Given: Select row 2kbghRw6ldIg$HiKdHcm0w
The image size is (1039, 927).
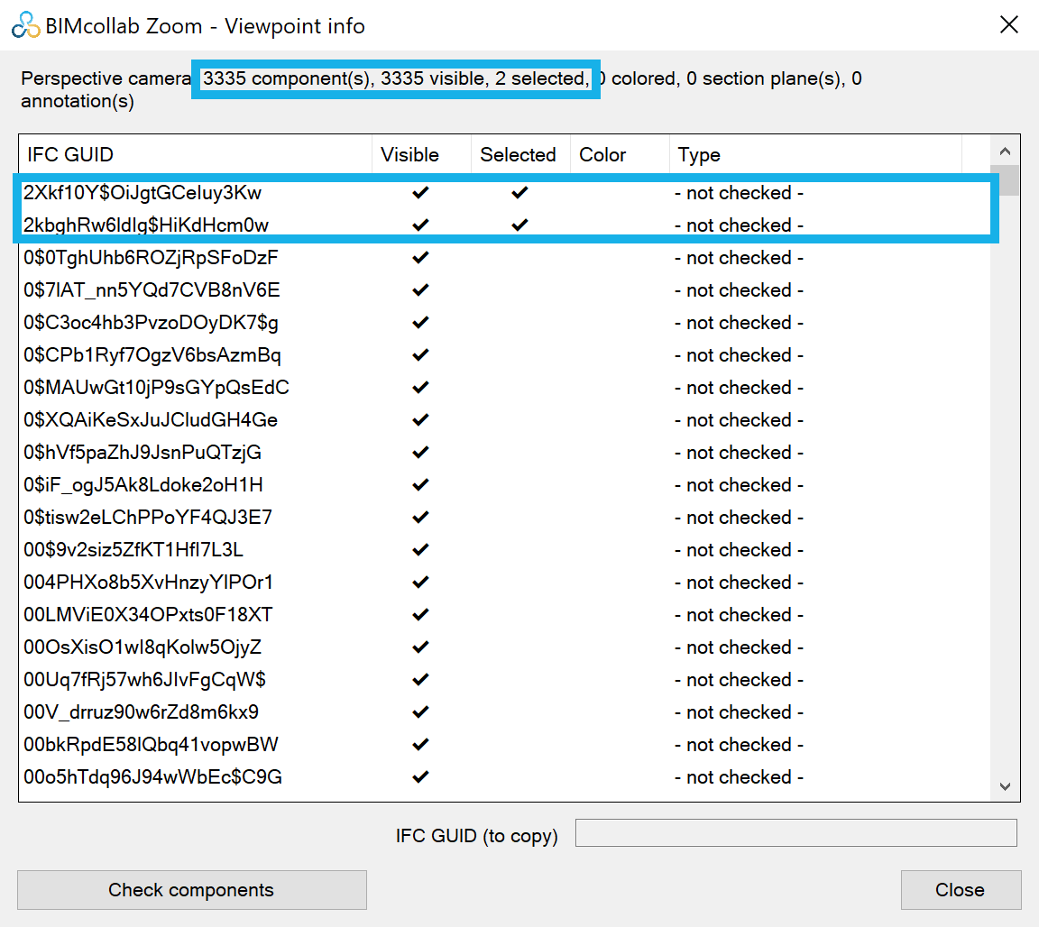Looking at the screenshot, I should click(505, 225).
